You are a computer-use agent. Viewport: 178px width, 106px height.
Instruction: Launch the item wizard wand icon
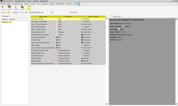(x=2, y=12)
